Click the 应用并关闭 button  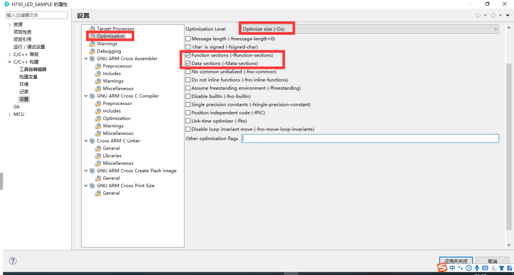(x=456, y=261)
